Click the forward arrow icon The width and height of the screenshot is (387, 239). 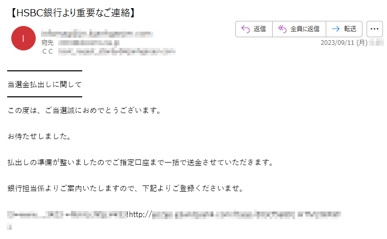pyautogui.click(x=335, y=29)
